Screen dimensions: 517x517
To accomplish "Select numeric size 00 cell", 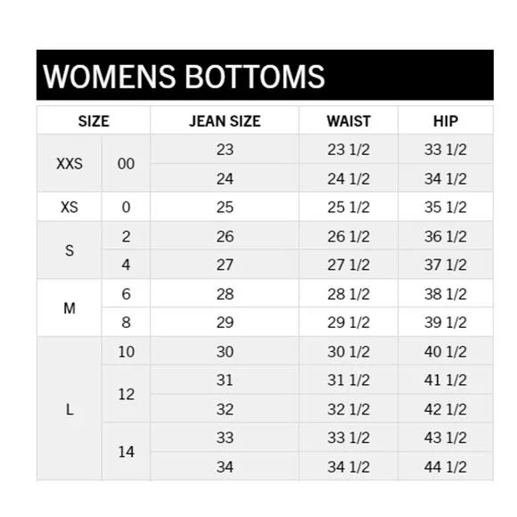I will [126, 163].
